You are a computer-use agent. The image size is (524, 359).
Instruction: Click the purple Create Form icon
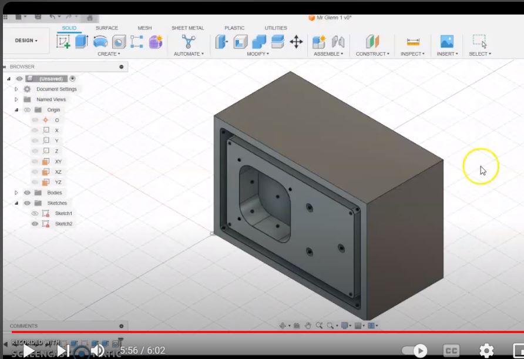coord(156,42)
